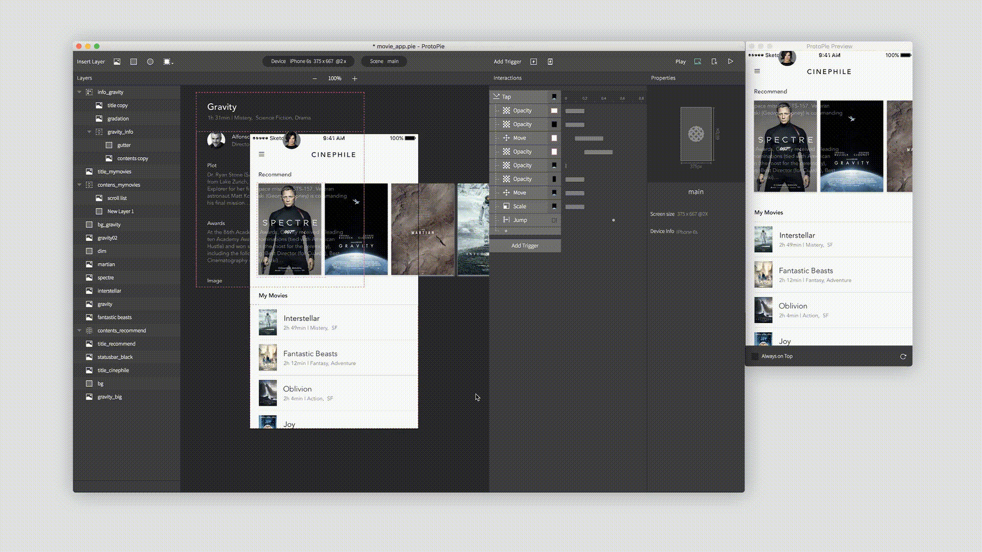Click the first Add Trigger icon in the toolbar
The width and height of the screenshot is (982, 552).
[533, 61]
